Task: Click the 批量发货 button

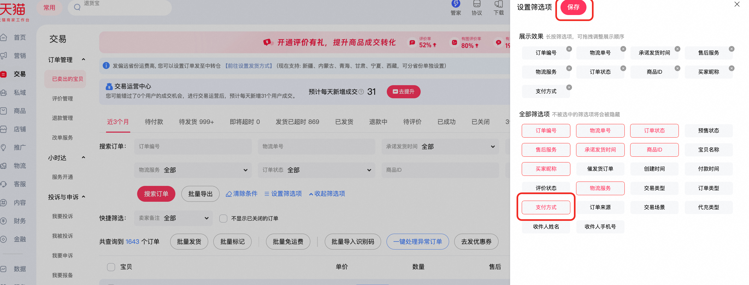Action: pyautogui.click(x=189, y=242)
